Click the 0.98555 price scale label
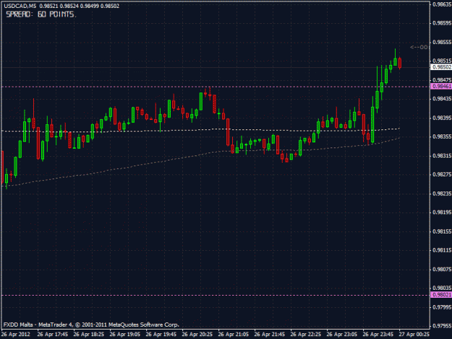452x339 pixels. coord(442,42)
